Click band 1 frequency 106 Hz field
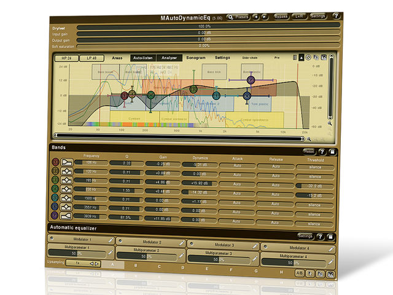This screenshot has width=393, height=295. (91, 162)
